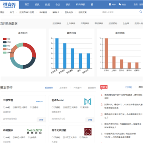This screenshot has height=143, width=143.
Task: Open ranked article 2 mentioning P2P and BTC
Action: pos(124,106)
